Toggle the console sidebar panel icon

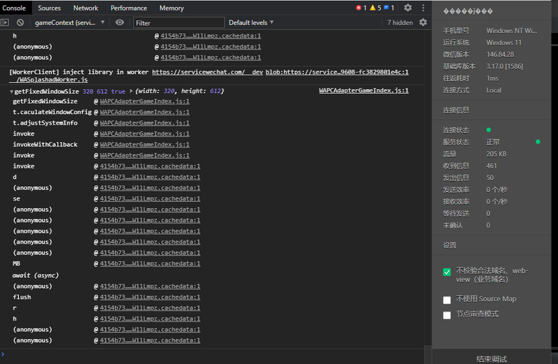click(x=5, y=22)
